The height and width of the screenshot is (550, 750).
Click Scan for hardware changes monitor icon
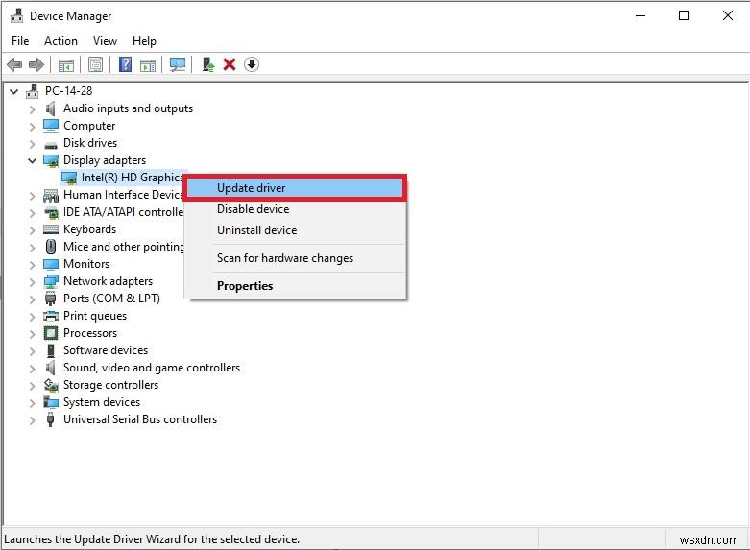(178, 64)
